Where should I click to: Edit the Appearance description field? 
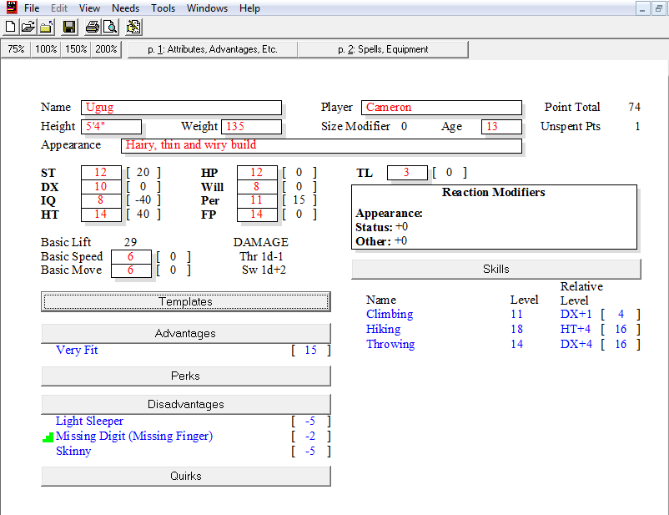point(322,145)
